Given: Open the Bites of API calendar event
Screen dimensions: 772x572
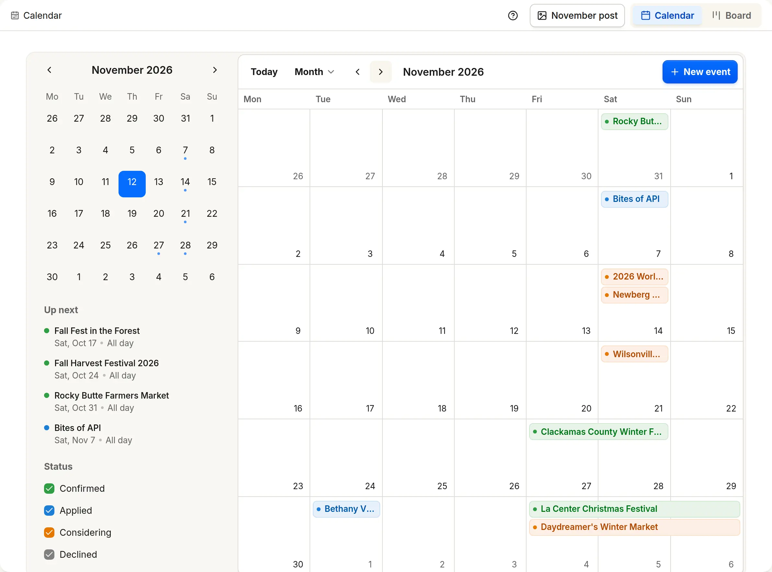Looking at the screenshot, I should tap(634, 199).
